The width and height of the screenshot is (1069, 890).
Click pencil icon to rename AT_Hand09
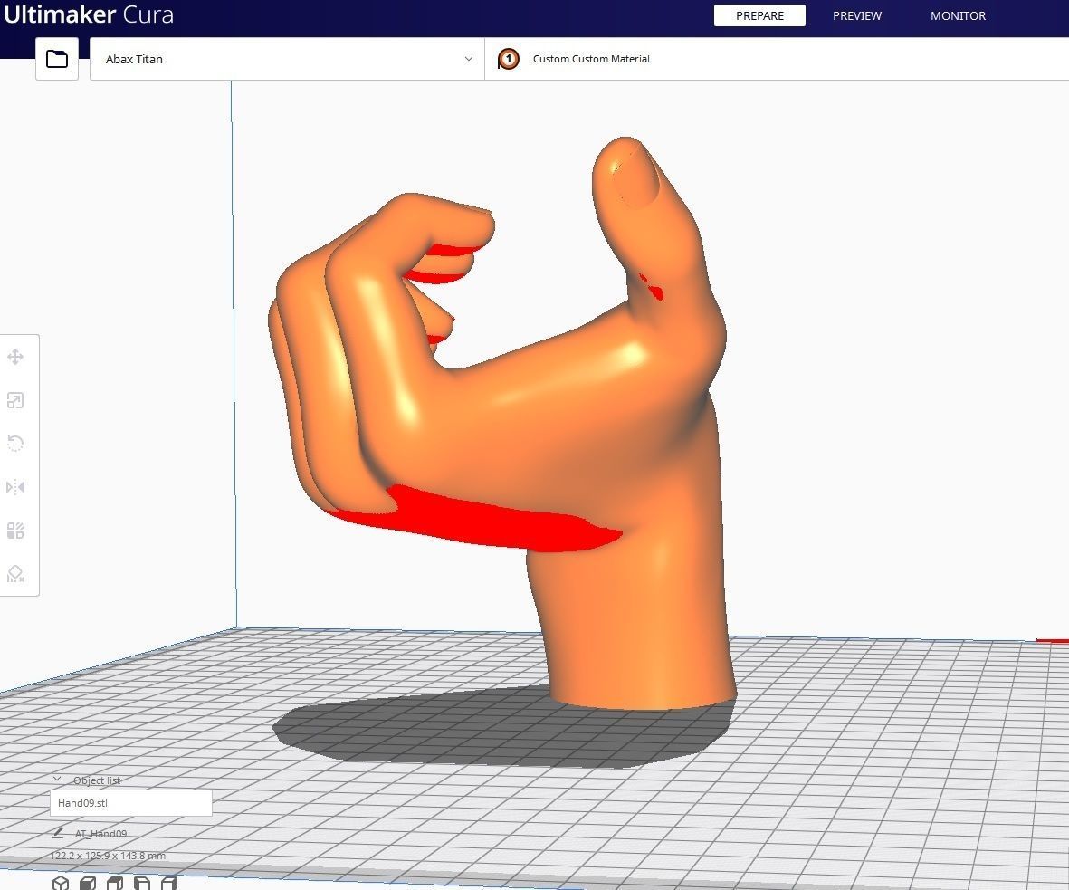click(x=58, y=833)
